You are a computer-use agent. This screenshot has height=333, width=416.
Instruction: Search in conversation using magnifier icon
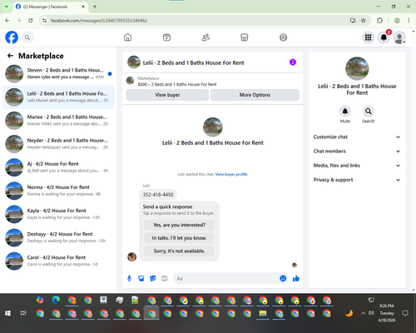(x=369, y=112)
